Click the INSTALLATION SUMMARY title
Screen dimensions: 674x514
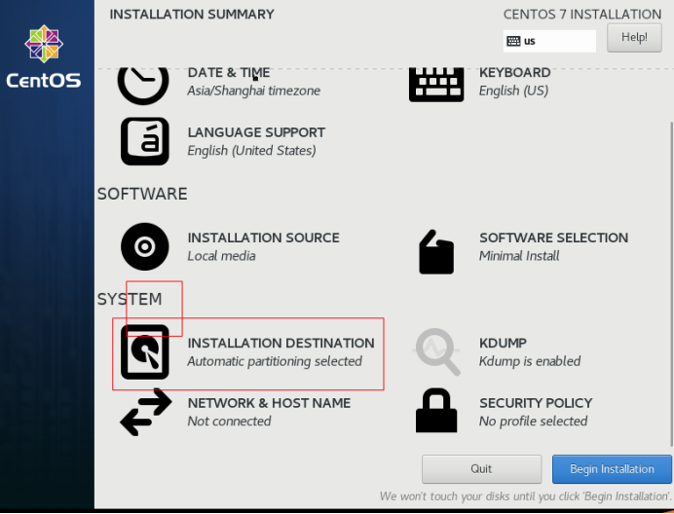[192, 15]
